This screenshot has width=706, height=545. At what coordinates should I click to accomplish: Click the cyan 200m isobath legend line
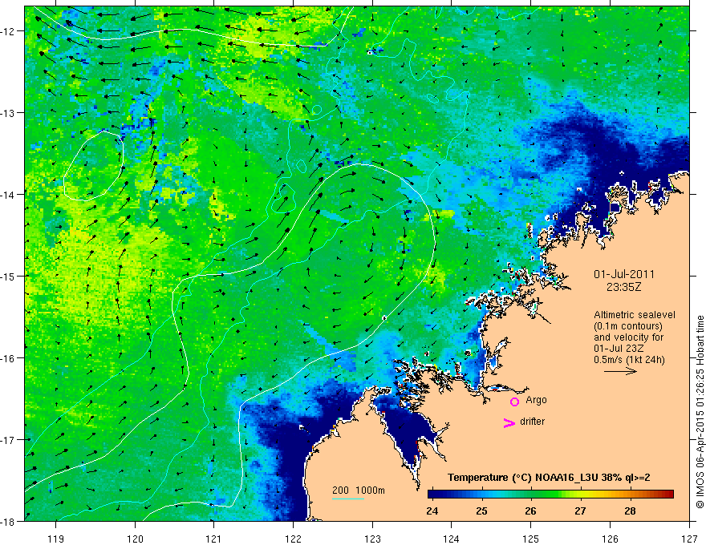coord(348,499)
